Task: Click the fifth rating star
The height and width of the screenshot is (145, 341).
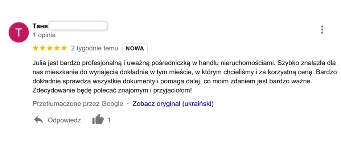Action: (64, 48)
